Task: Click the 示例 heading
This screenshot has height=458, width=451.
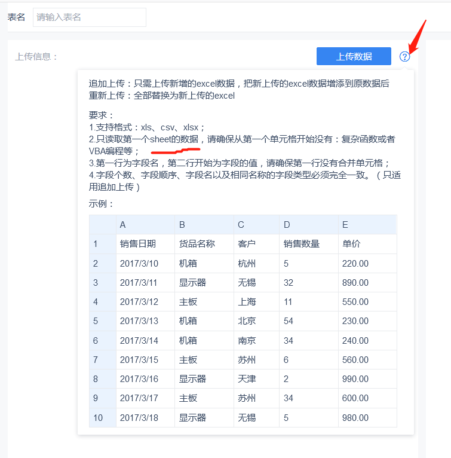Action: pyautogui.click(x=101, y=203)
